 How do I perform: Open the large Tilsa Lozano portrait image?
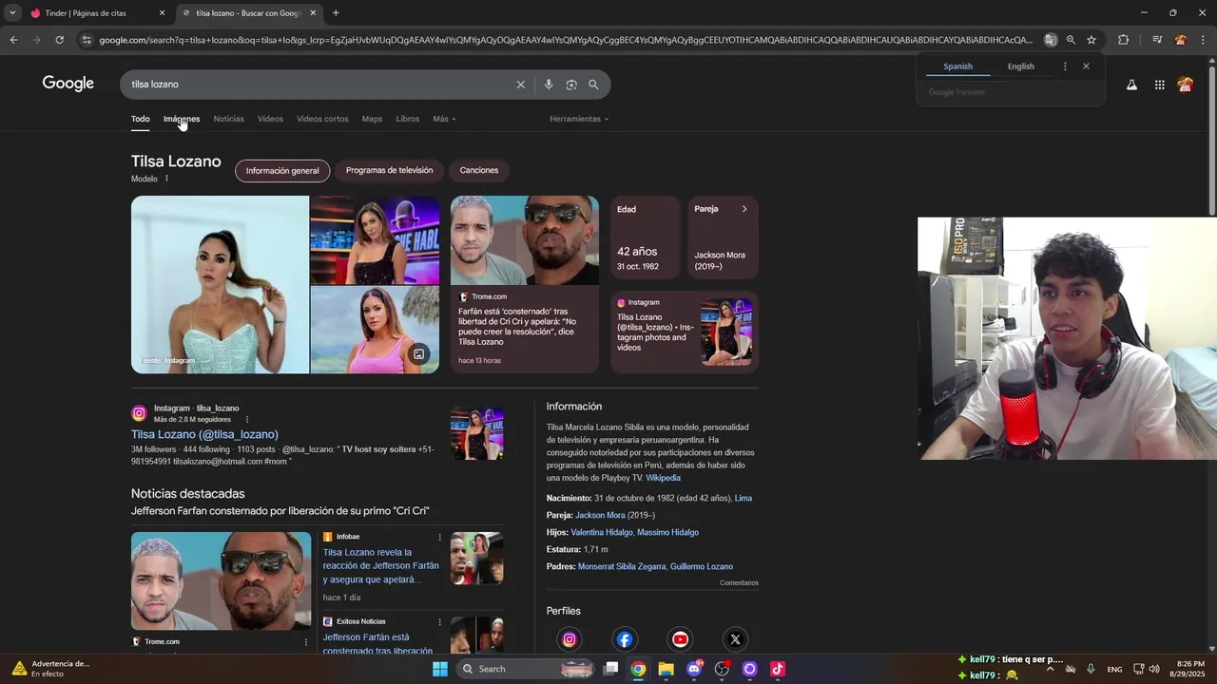[220, 284]
